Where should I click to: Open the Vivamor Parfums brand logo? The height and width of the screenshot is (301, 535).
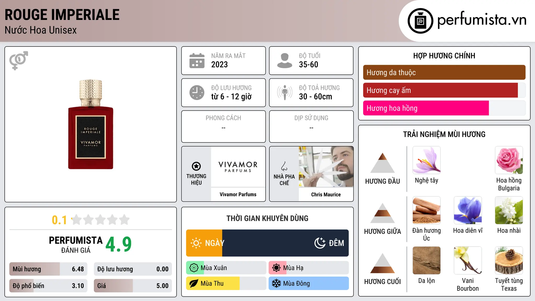pyautogui.click(x=238, y=167)
